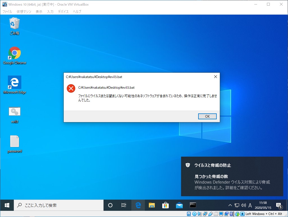288x217 pixels.
Task: Click VirtualBox network indicator
Action: 205,214
